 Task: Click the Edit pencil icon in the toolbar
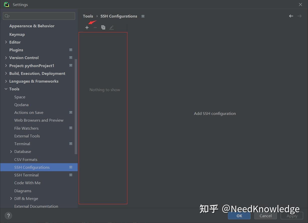coord(112,27)
